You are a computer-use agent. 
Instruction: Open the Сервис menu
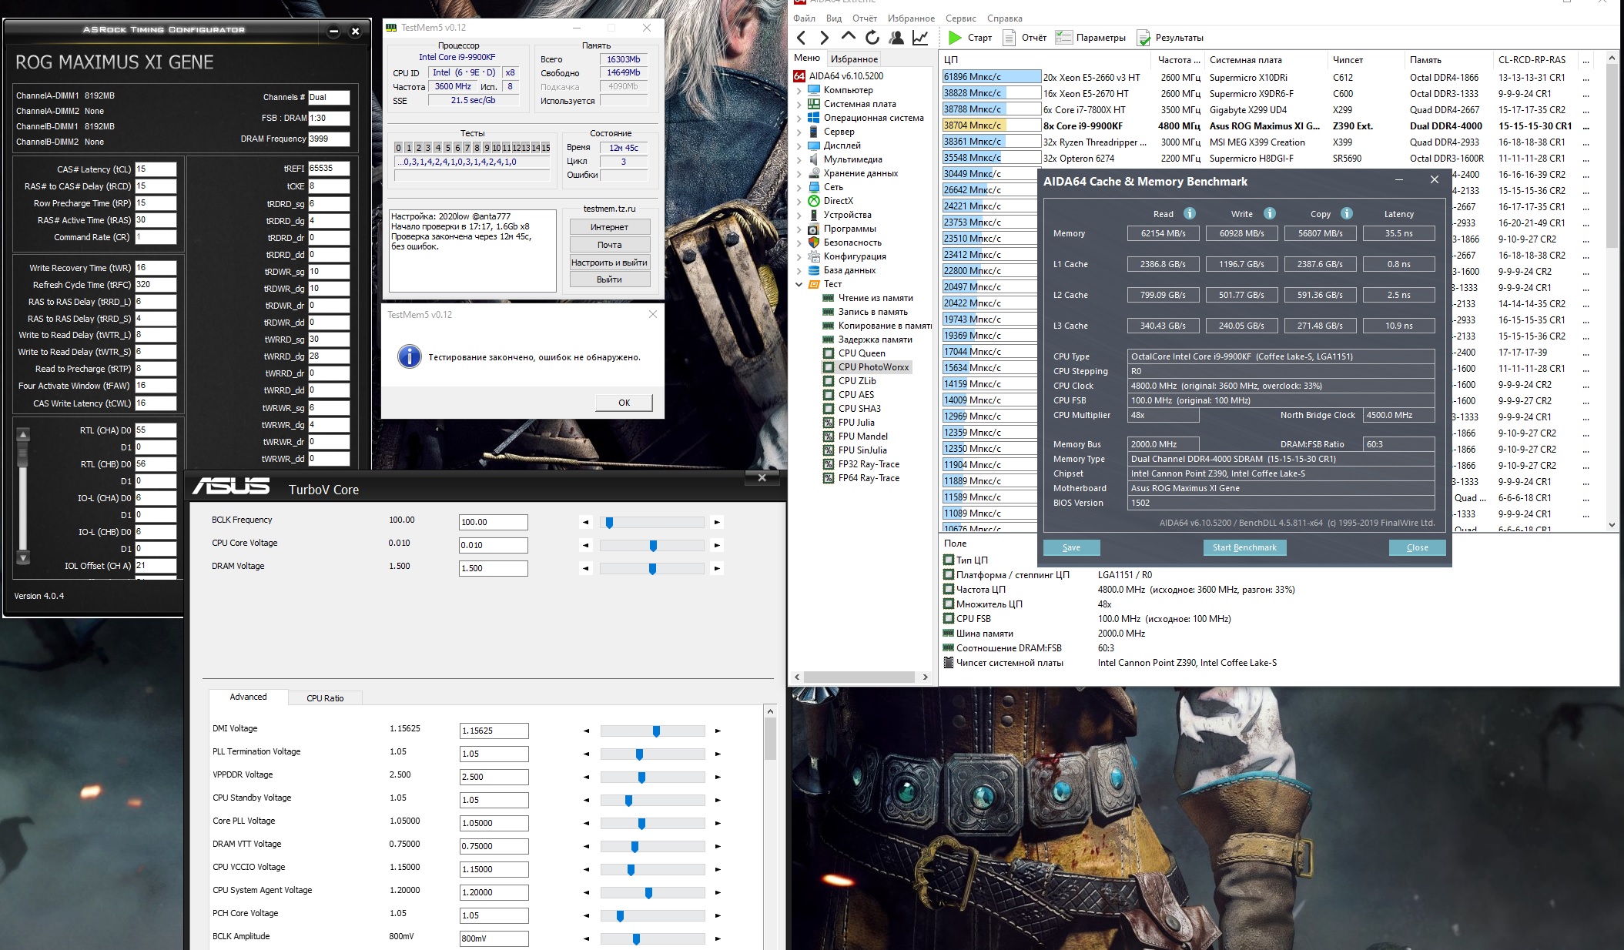pos(960,18)
